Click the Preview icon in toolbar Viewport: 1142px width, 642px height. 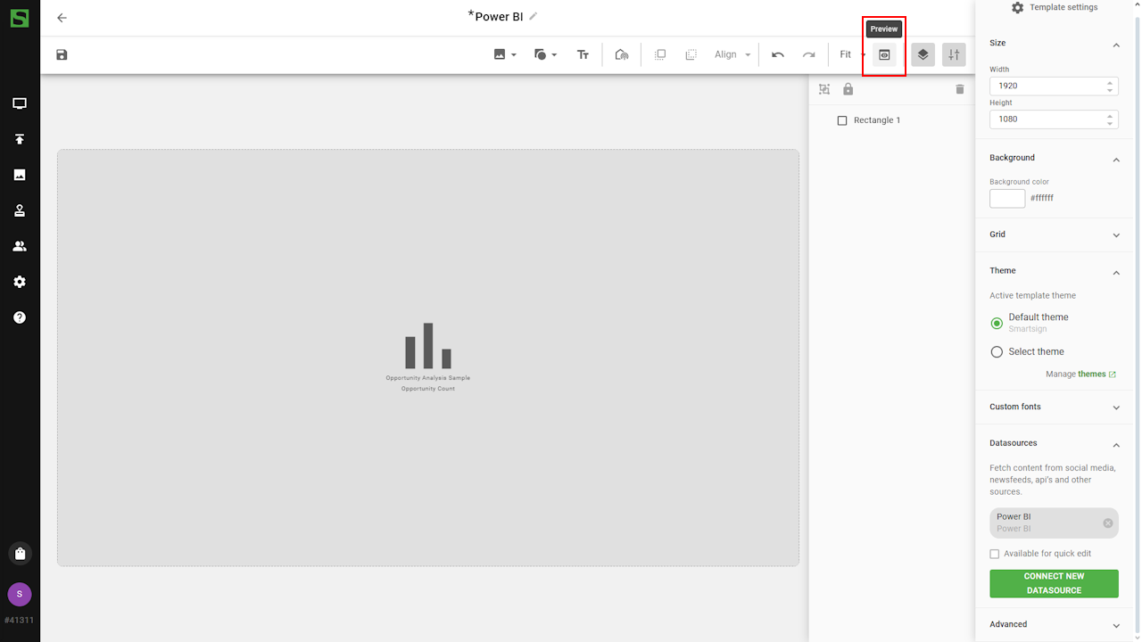[884, 55]
